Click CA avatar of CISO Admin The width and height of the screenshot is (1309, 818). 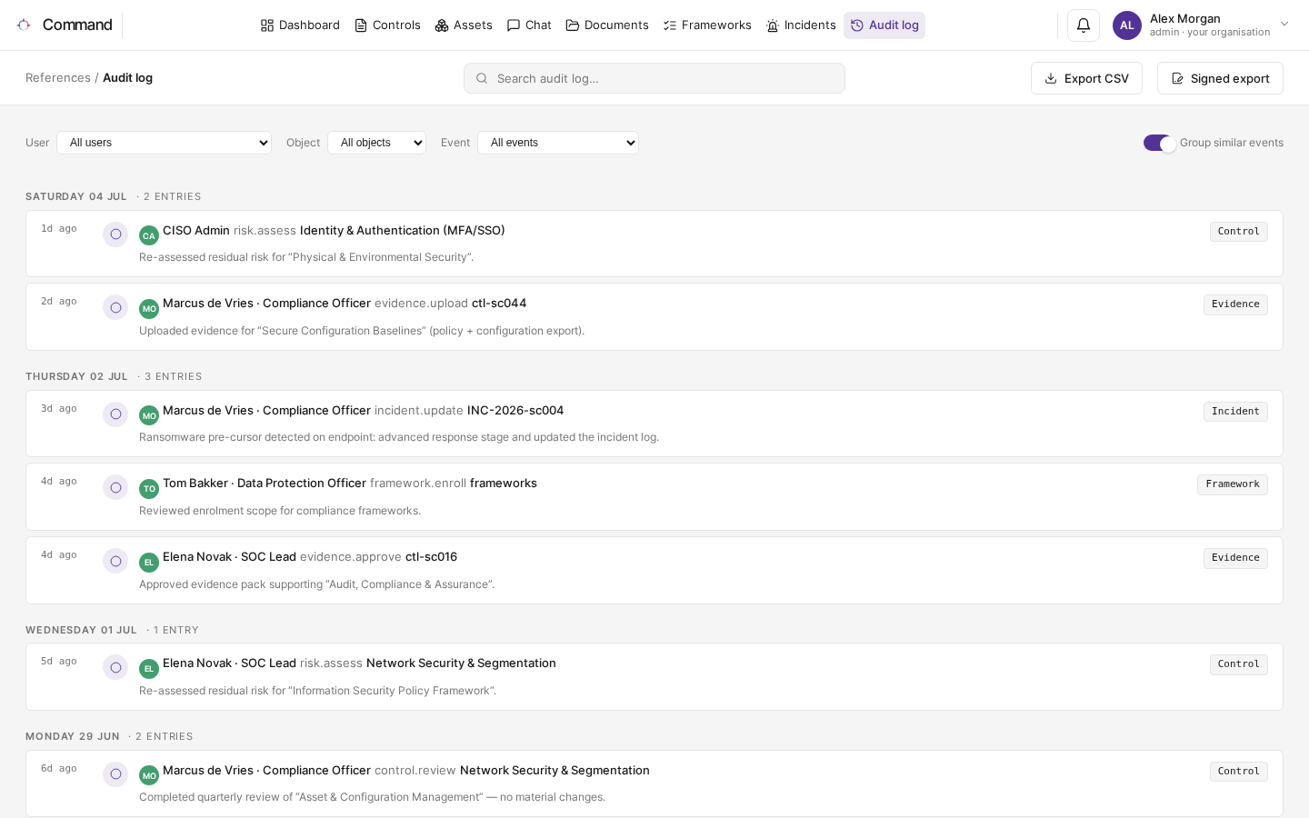(x=149, y=235)
